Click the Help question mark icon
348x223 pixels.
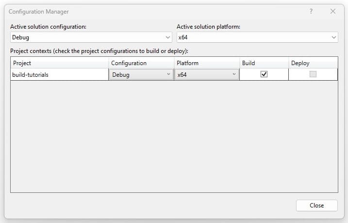pyautogui.click(x=311, y=11)
